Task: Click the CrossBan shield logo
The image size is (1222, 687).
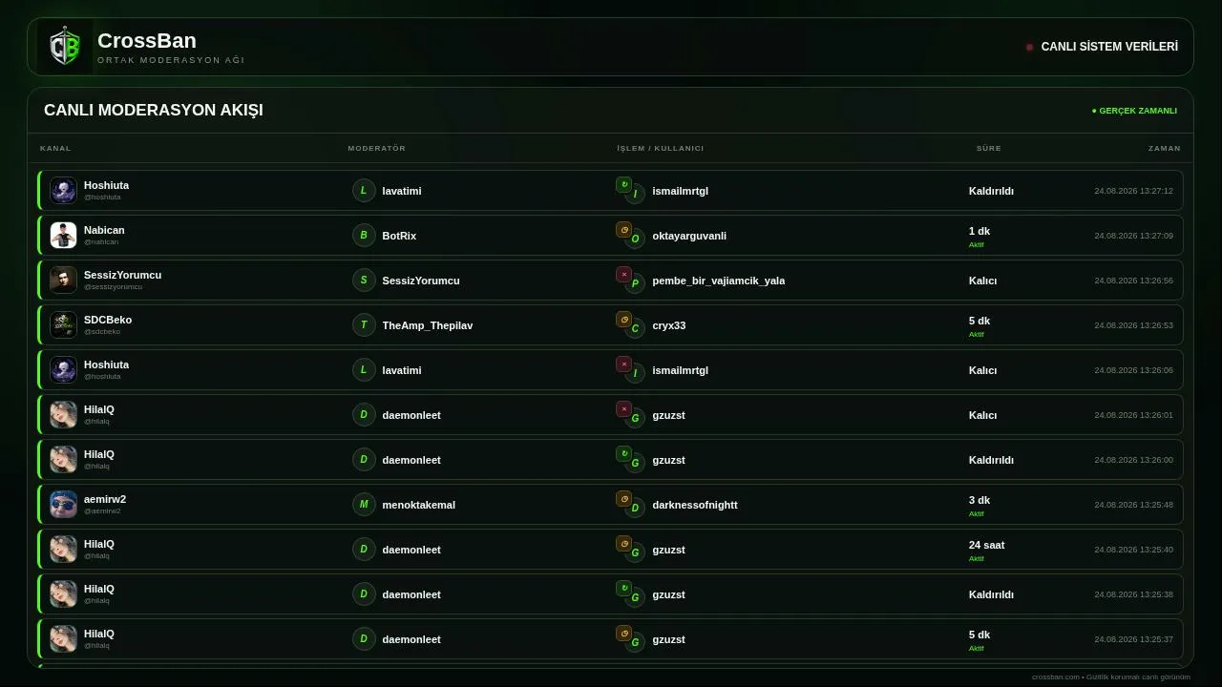Action: [65, 47]
